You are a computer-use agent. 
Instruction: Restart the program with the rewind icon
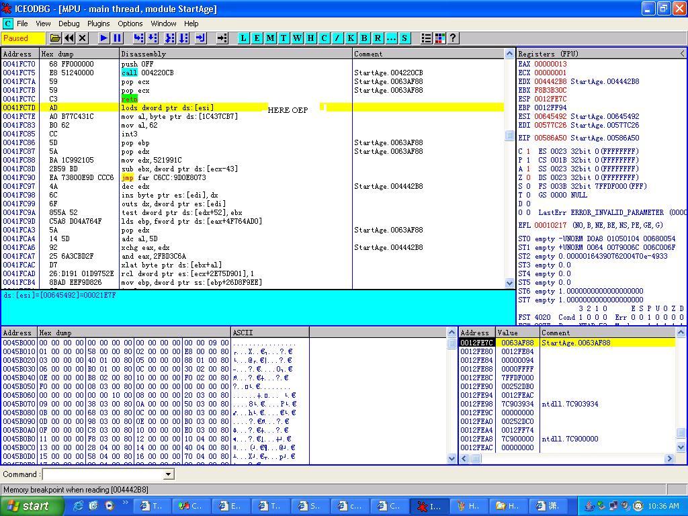click(69, 38)
